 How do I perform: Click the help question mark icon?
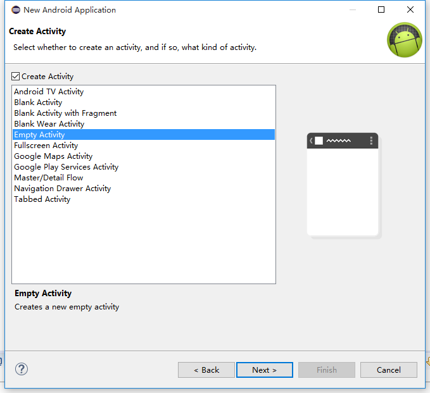pyautogui.click(x=22, y=369)
